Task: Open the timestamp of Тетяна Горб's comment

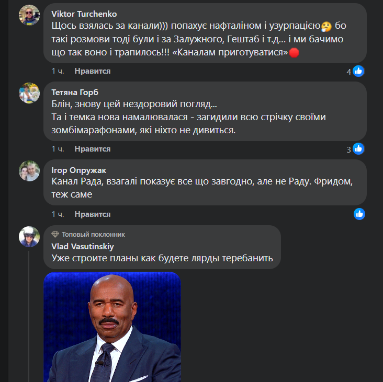Action: click(x=58, y=149)
